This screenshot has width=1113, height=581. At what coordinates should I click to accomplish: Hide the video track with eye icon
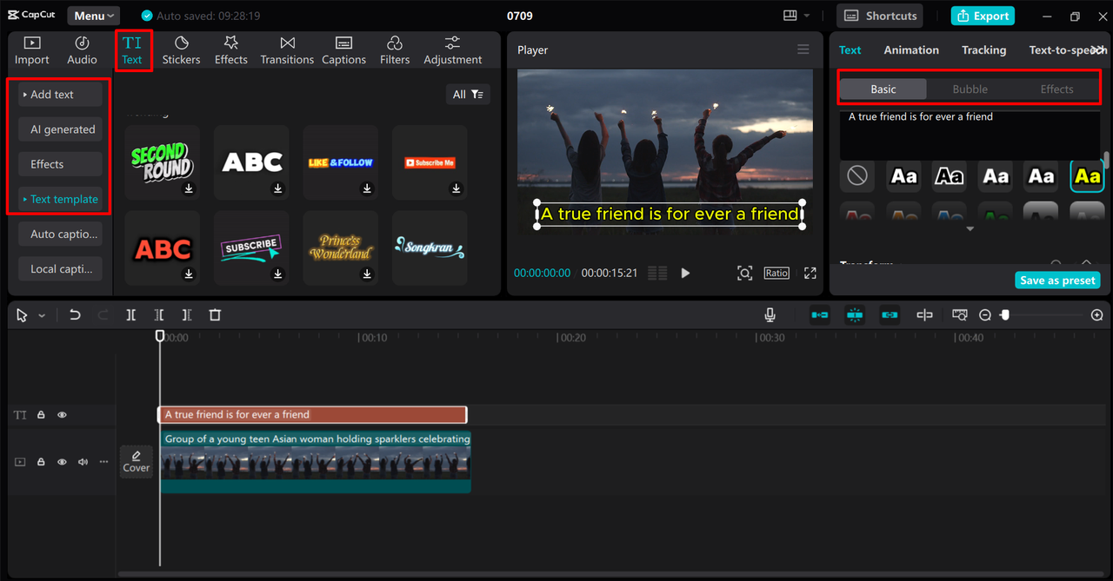point(62,462)
